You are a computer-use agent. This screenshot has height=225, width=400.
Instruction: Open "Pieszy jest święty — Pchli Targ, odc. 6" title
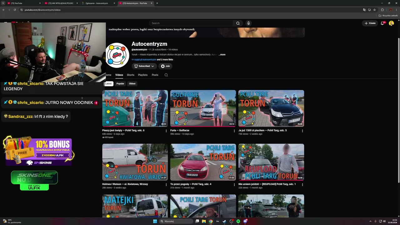point(123,130)
